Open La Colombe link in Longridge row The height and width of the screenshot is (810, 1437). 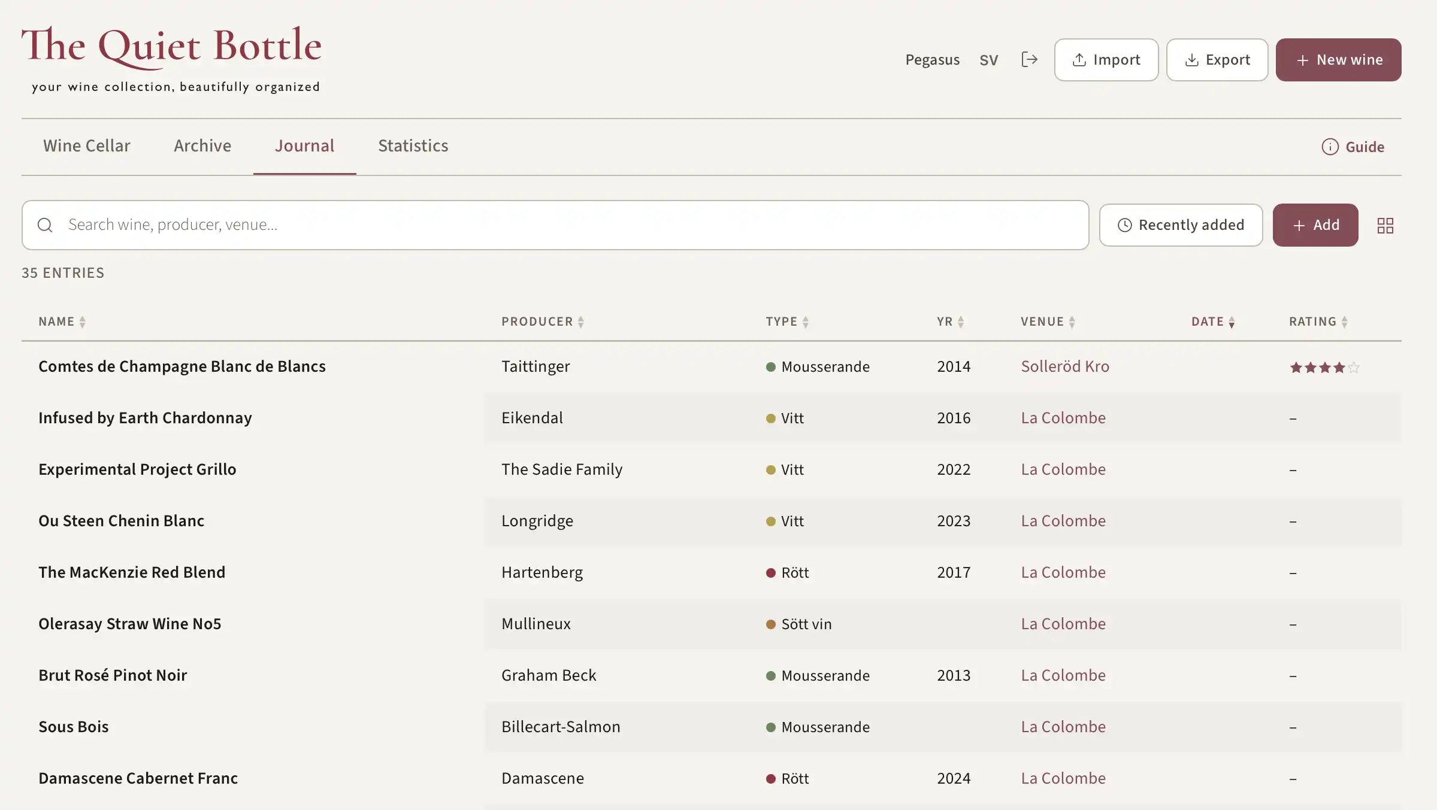1063,520
